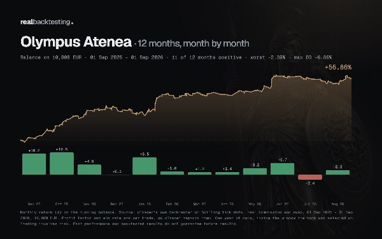
Task: Select the green May 26 bar
Action: 255,171
